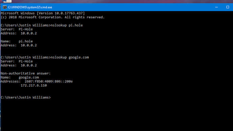Click the address line above Non-authoritative answer
The height and width of the screenshot is (131, 233).
coord(19,65)
